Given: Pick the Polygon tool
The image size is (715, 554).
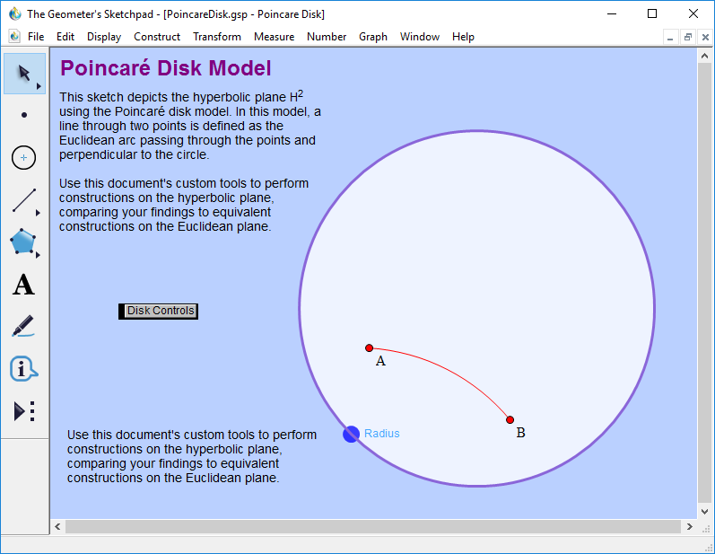Looking at the screenshot, I should click(x=23, y=242).
